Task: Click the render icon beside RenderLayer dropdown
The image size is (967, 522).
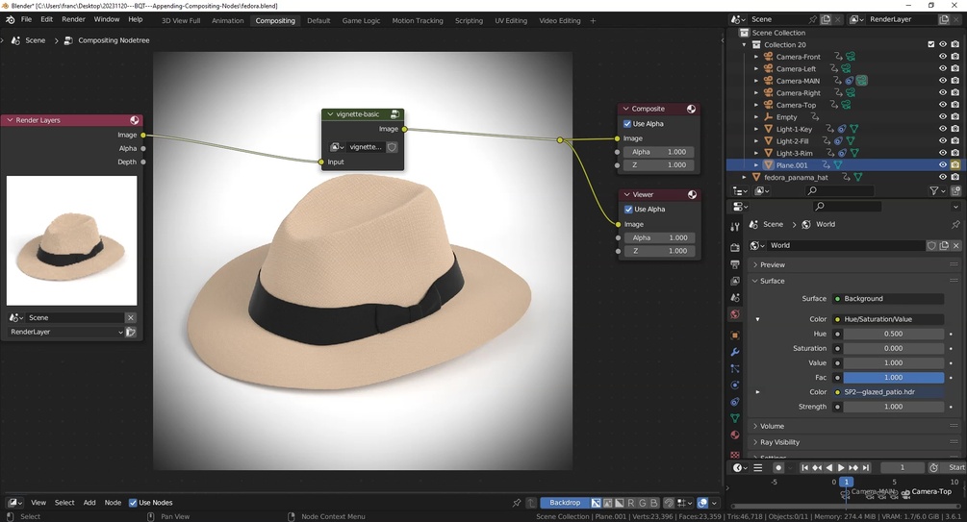Action: pyautogui.click(x=131, y=332)
